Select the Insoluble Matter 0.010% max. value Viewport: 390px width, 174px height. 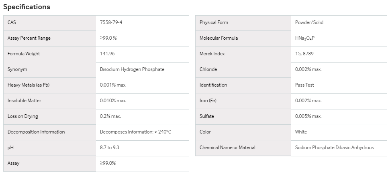(113, 101)
